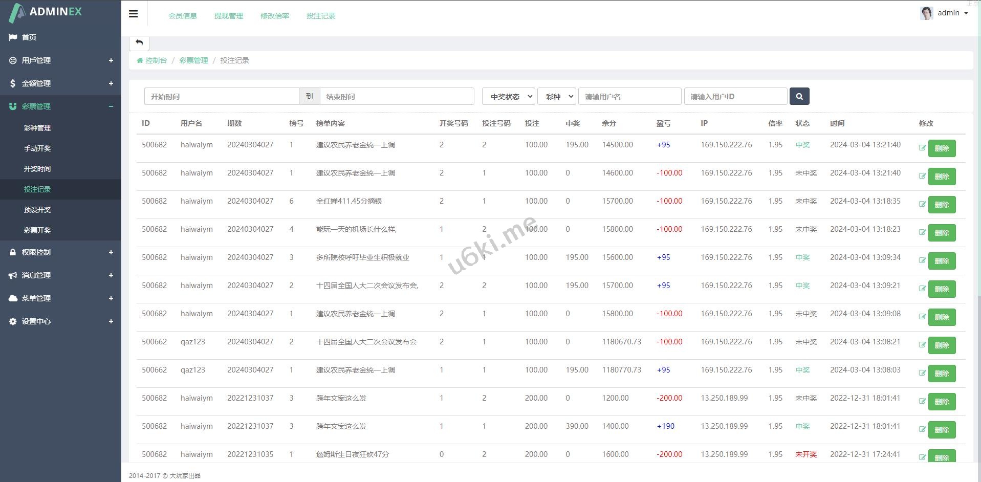Image resolution: width=981 pixels, height=482 pixels.
Task: Switch to the 提现管理 top tab
Action: click(x=228, y=16)
